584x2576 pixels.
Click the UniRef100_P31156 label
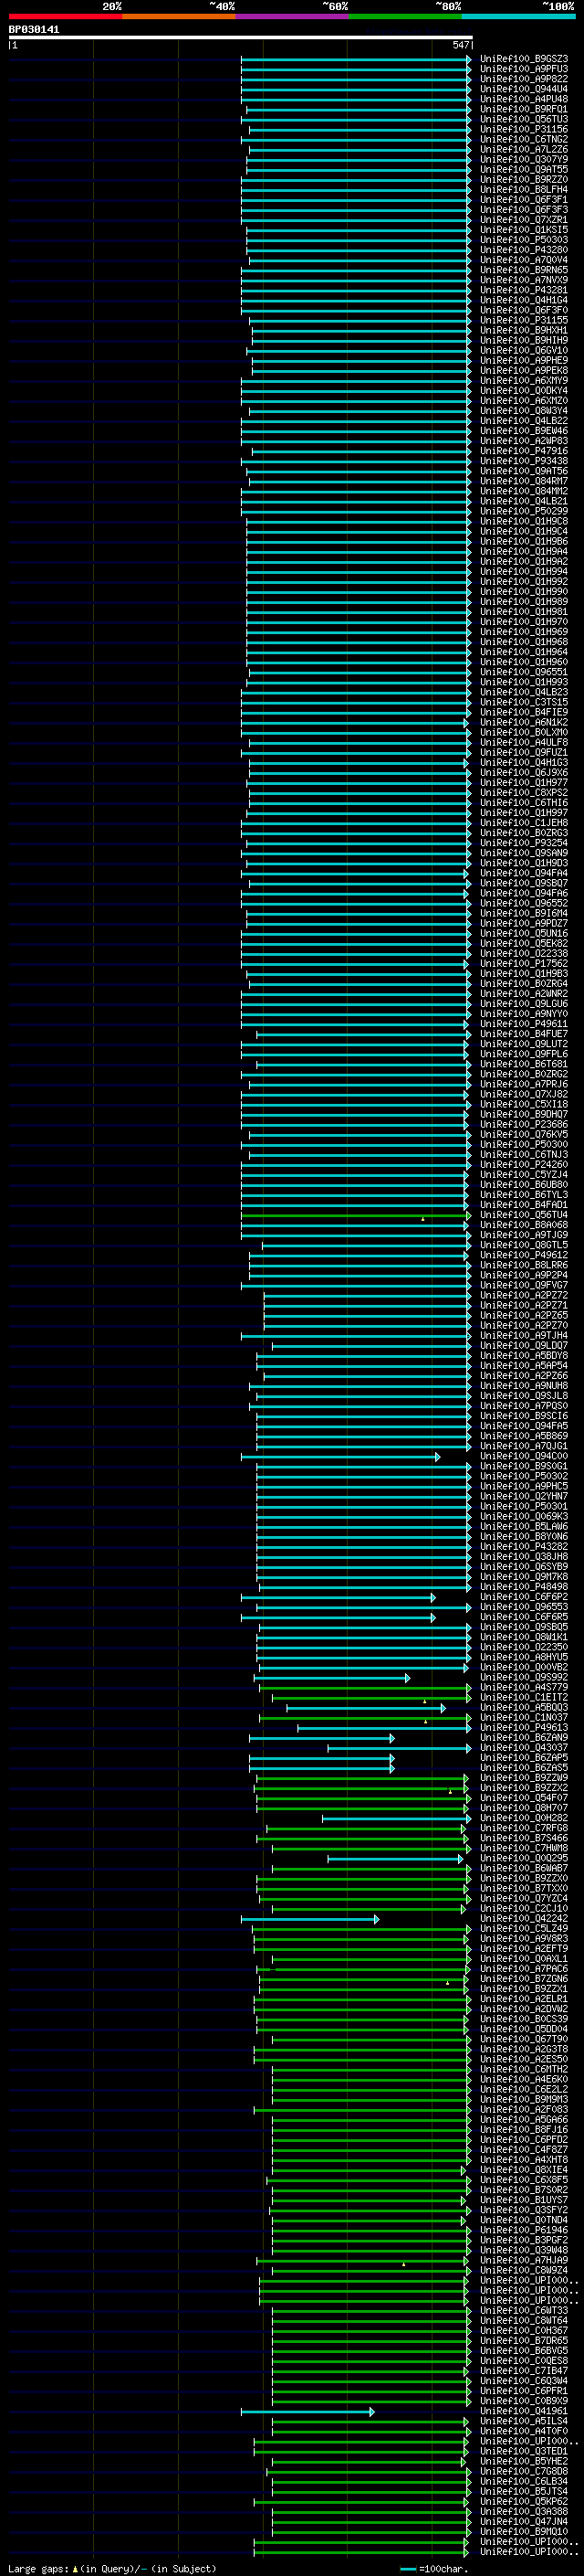point(524,129)
